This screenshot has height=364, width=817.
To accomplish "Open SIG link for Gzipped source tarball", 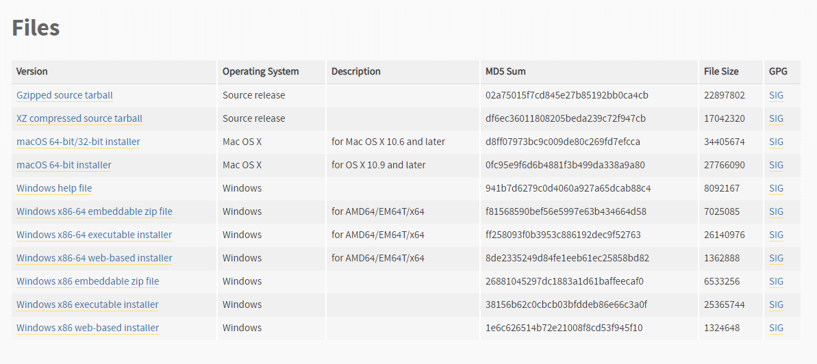I will tap(776, 95).
